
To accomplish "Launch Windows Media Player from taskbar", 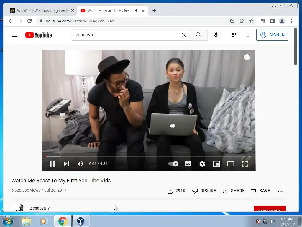I will pos(44,221).
